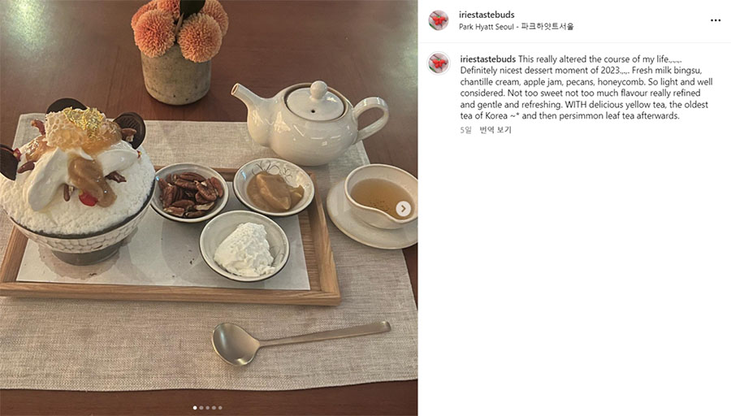This screenshot has width=731, height=416.
Task: Click the iriestastebuds username in the caption
Action: pyautogui.click(x=487, y=59)
